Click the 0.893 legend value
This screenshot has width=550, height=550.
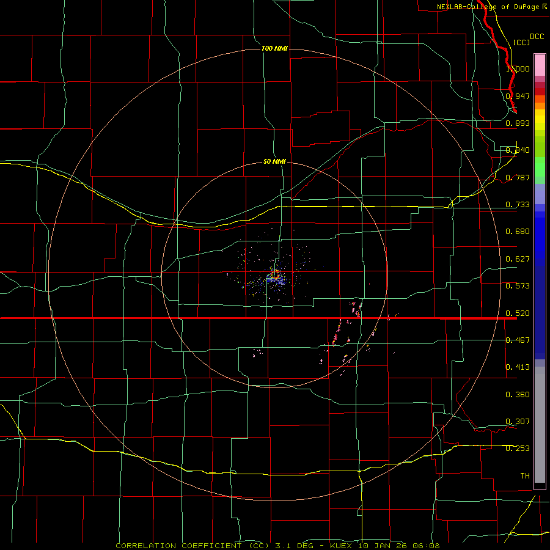518,123
